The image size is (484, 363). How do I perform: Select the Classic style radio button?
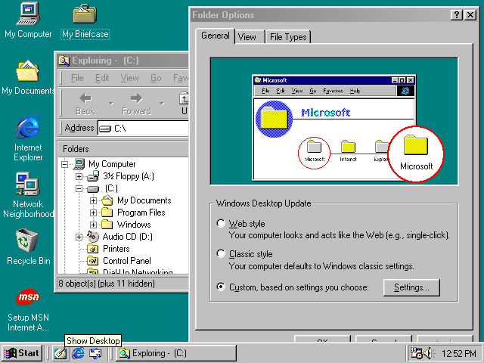[221, 254]
